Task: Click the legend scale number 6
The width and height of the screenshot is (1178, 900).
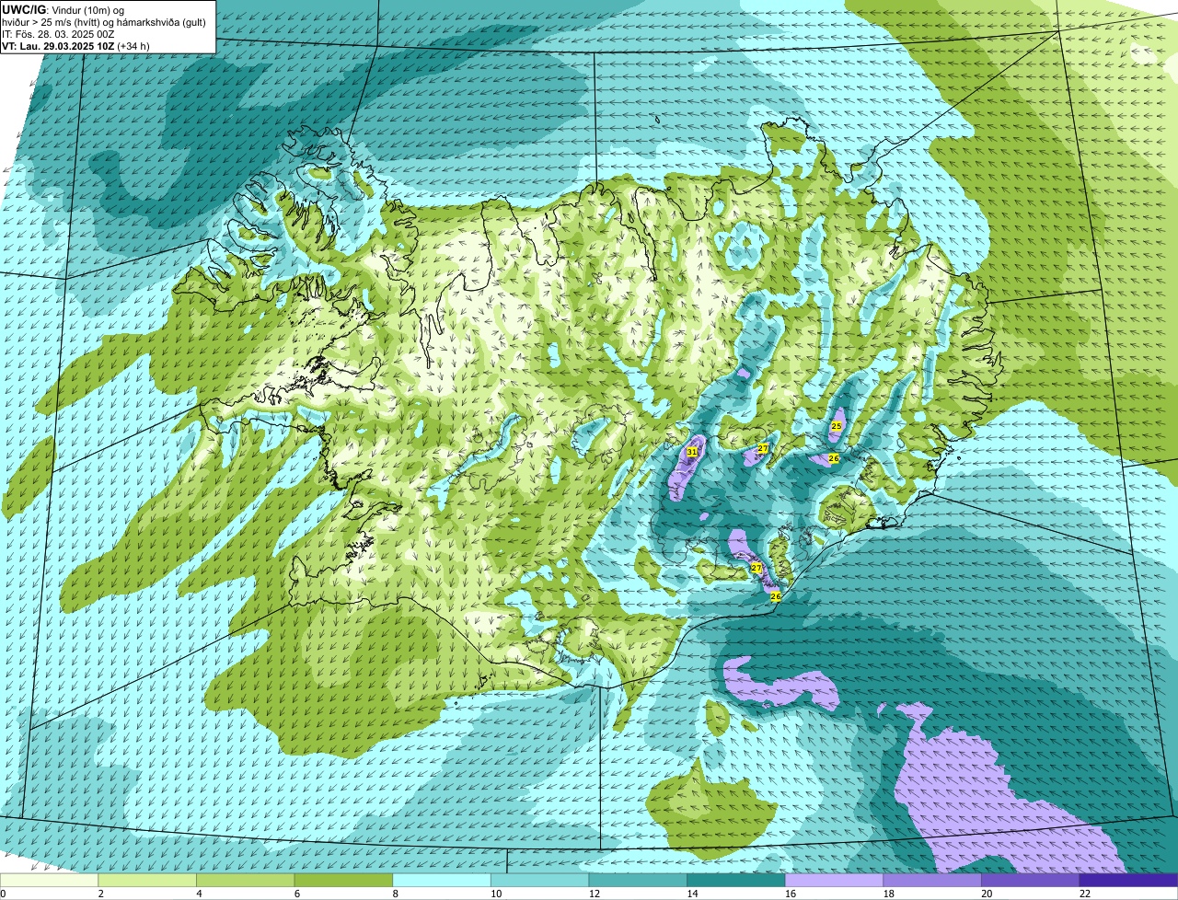Action: point(297,894)
